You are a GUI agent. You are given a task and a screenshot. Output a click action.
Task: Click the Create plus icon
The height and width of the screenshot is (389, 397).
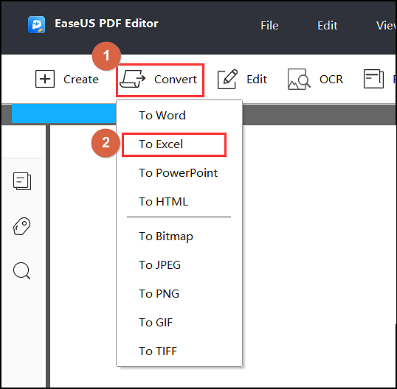point(45,79)
